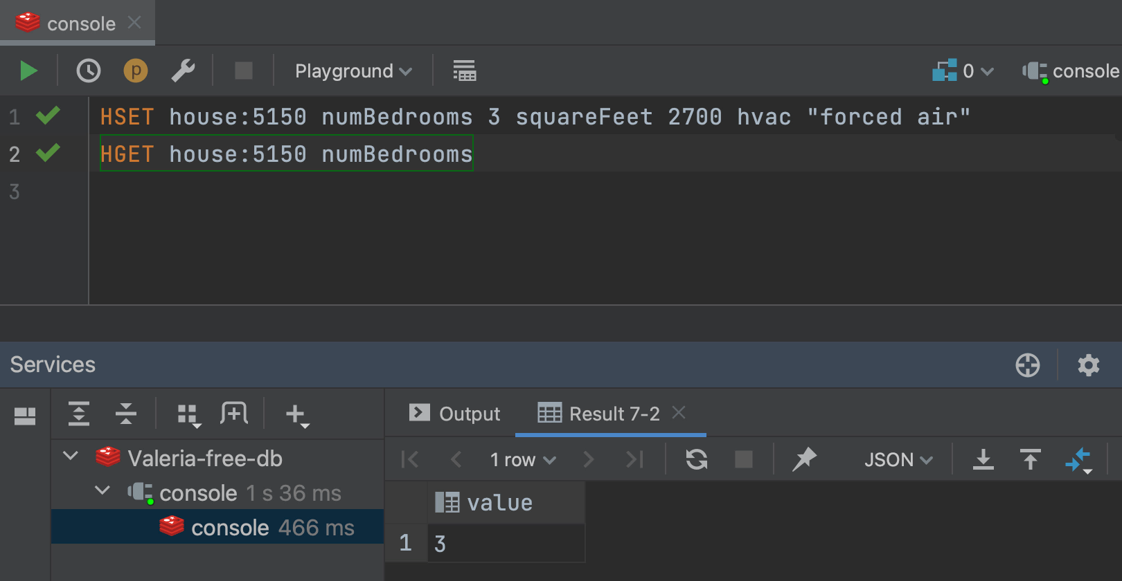Collapse all nodes in Services tree
Image resolution: width=1122 pixels, height=581 pixels.
click(126, 414)
